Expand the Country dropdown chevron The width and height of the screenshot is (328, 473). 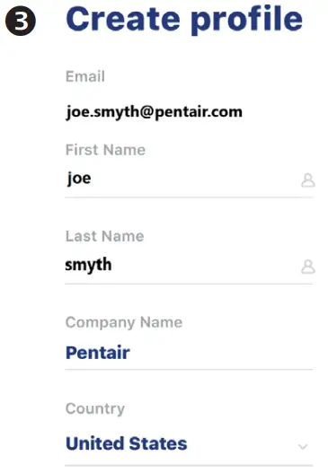(x=303, y=446)
